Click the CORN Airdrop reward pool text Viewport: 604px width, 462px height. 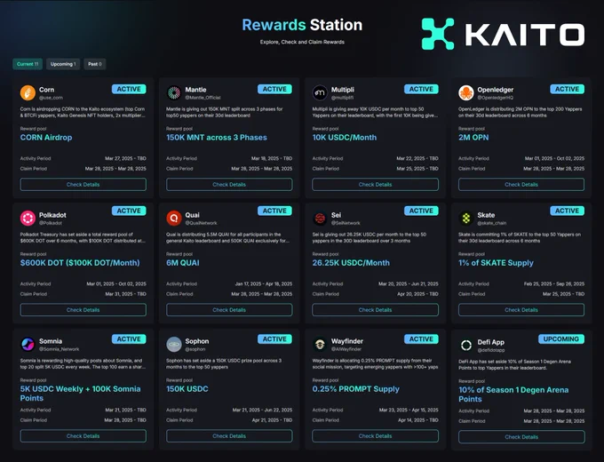[x=46, y=138]
